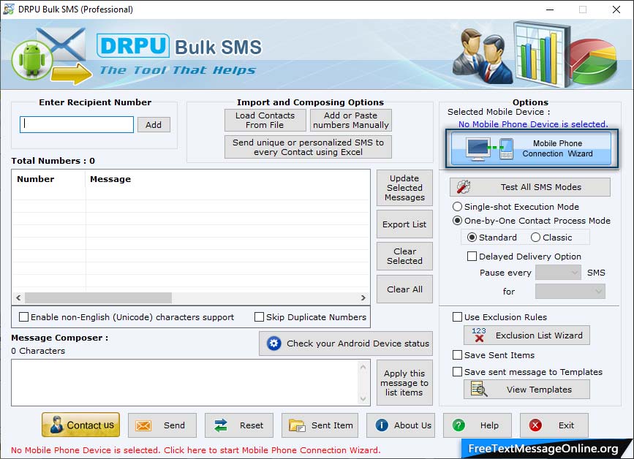Image resolution: width=634 pixels, height=459 pixels.
Task: Toggle Skip Duplicate Numbers checkbox
Action: (259, 316)
